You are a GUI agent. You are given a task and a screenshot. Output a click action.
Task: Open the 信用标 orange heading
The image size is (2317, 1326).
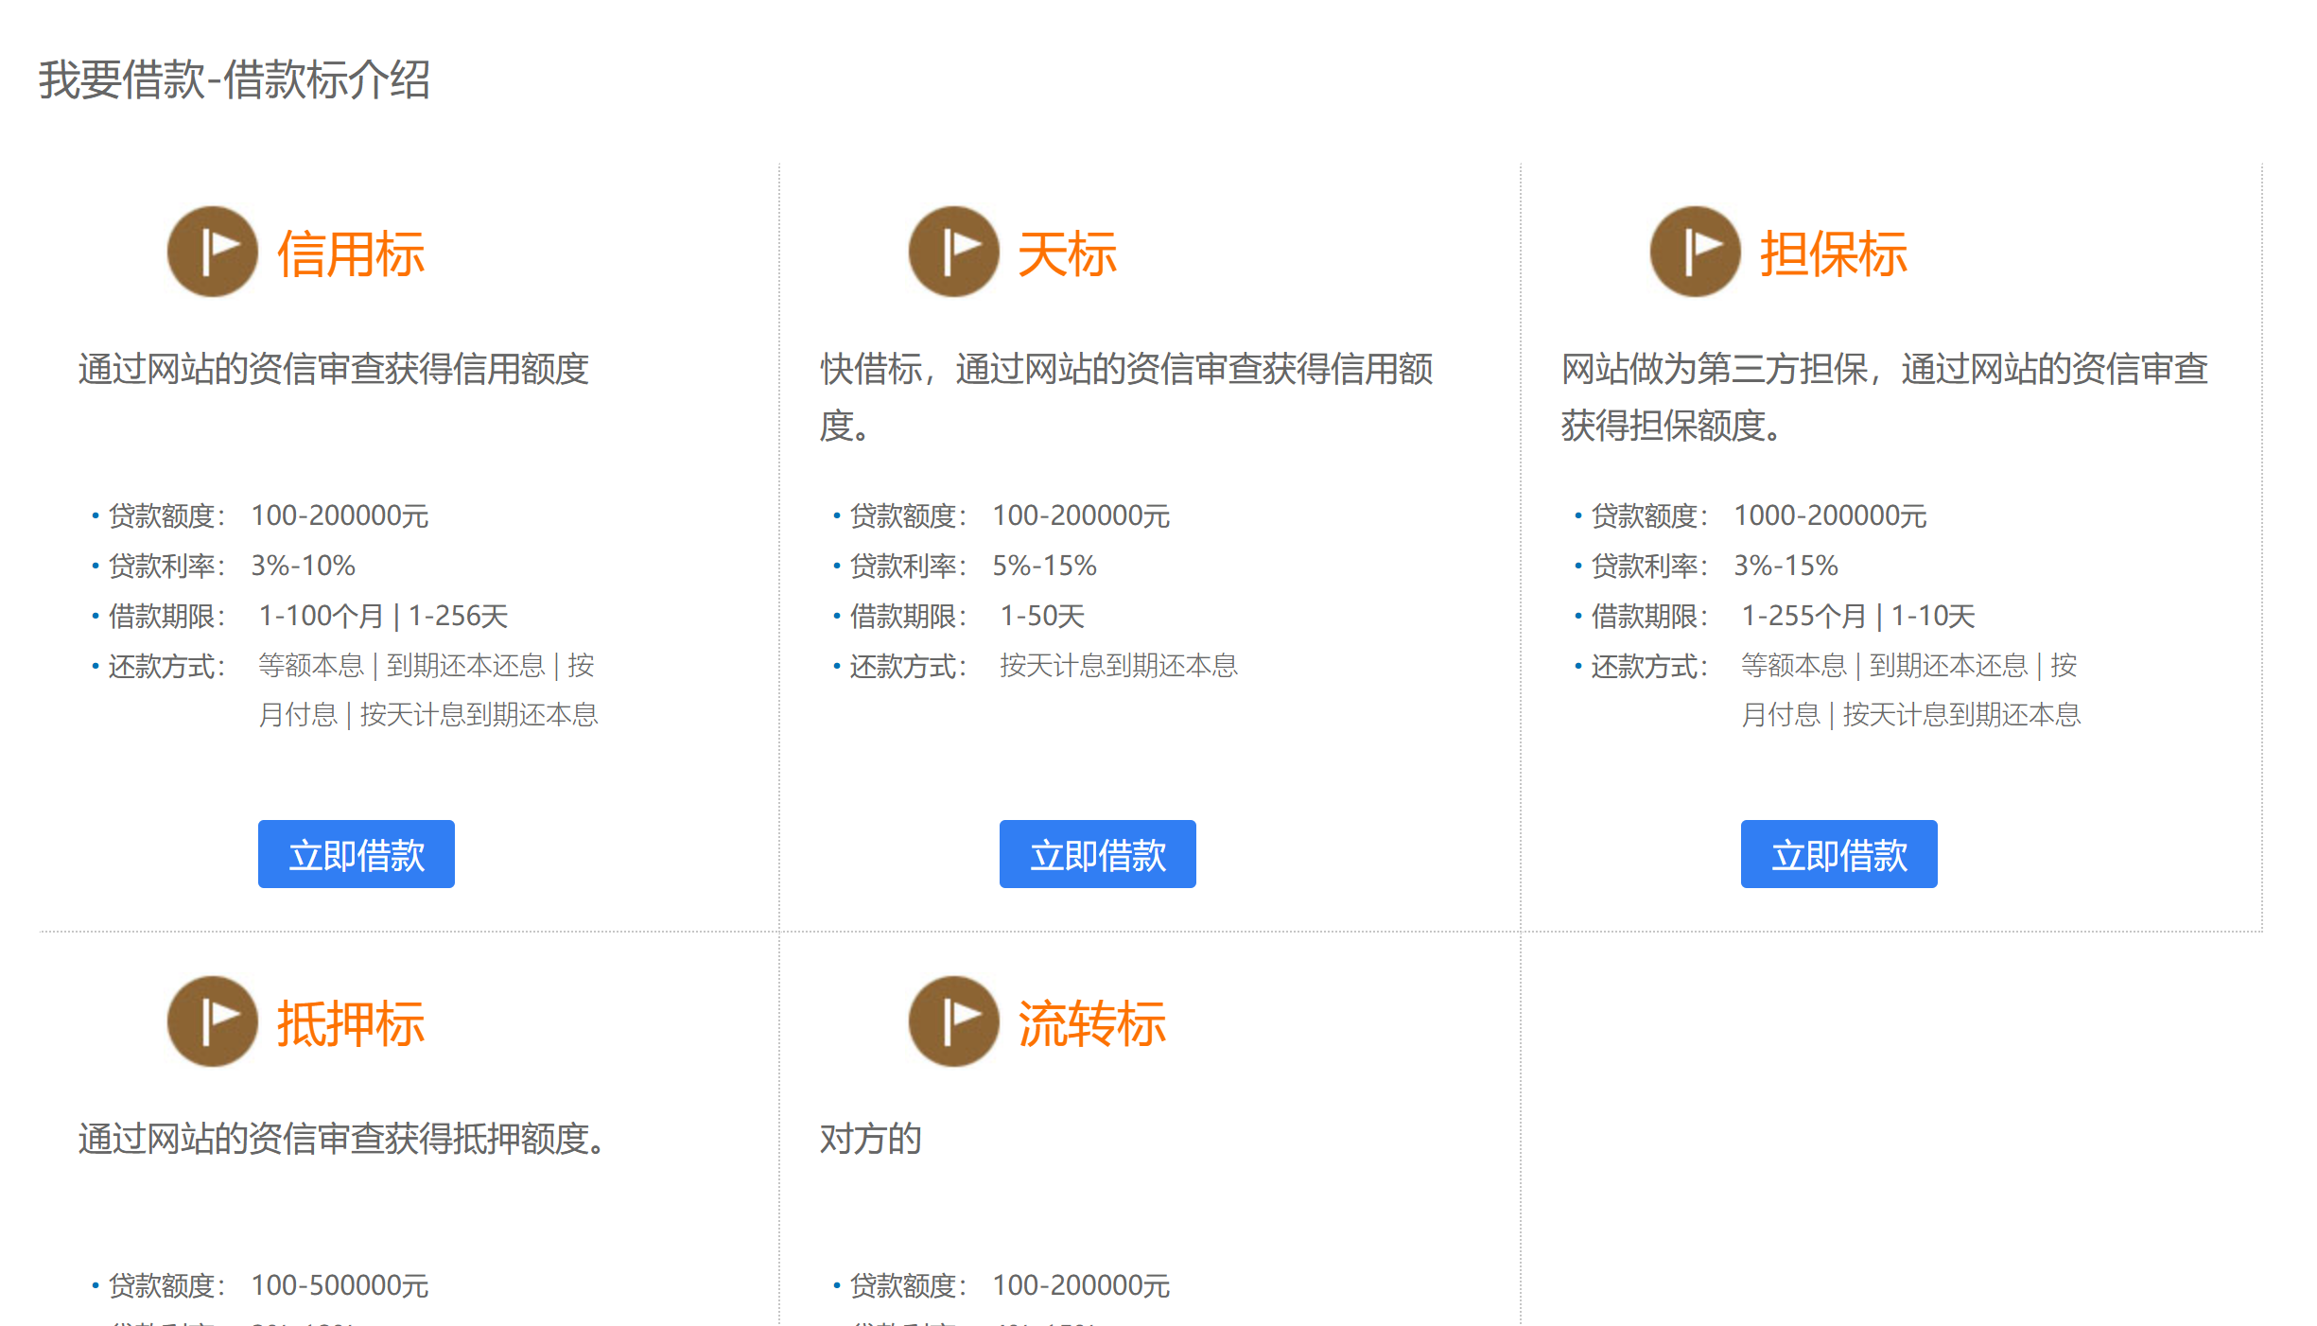tap(351, 254)
